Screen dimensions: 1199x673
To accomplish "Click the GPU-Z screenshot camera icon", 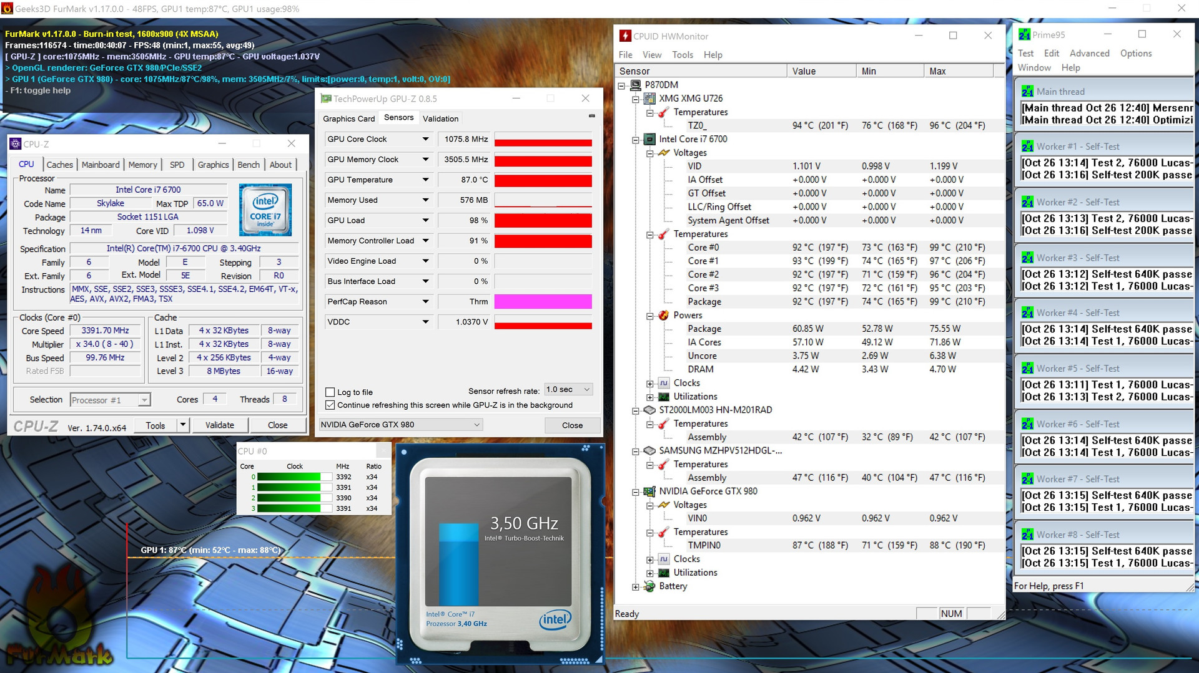I will [591, 116].
